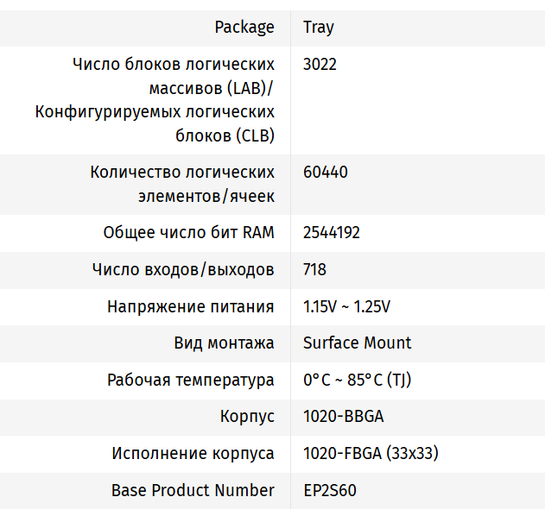The height and width of the screenshot is (516, 545).
Task: Select the 1.15V ~ 1.25V voltage value
Action: [x=346, y=306]
